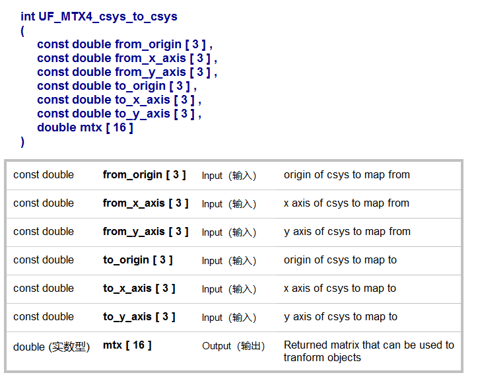Click table cell 'from_x_axis [ 3 ]'
The width and height of the screenshot is (480, 377).
[145, 203]
